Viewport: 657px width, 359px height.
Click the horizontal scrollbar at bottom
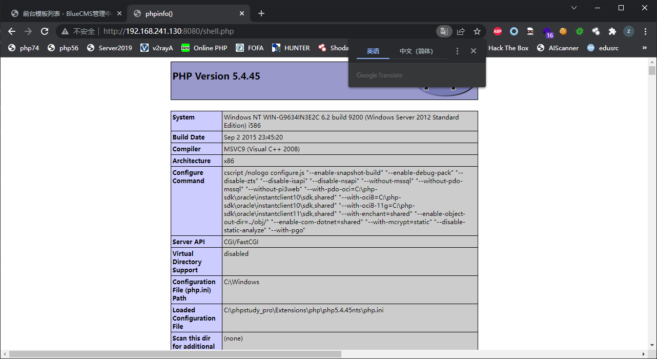click(x=175, y=354)
